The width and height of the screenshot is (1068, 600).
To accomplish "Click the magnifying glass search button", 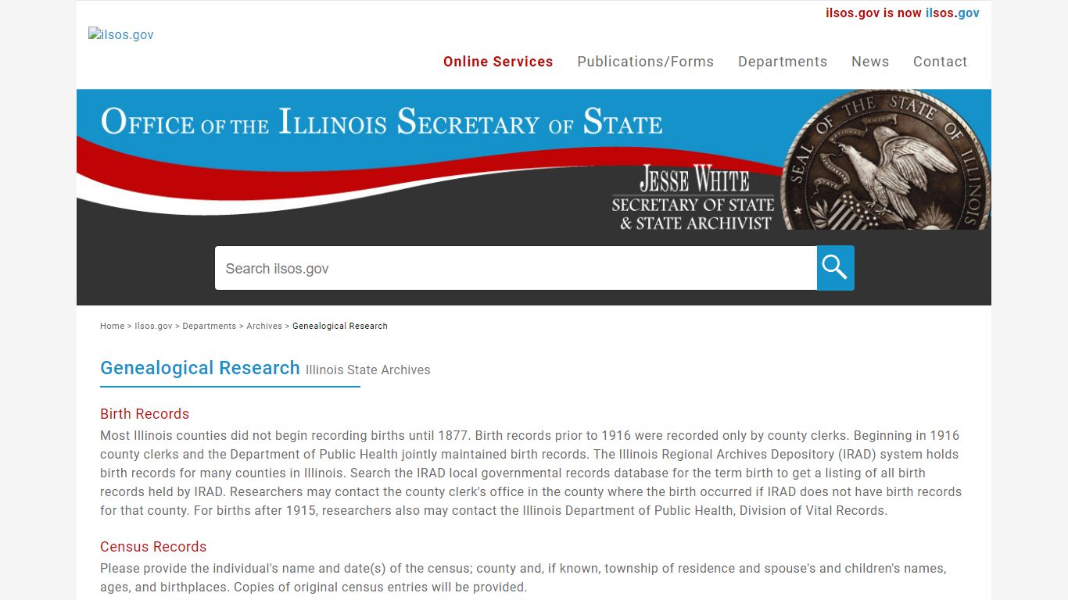I will click(x=835, y=268).
